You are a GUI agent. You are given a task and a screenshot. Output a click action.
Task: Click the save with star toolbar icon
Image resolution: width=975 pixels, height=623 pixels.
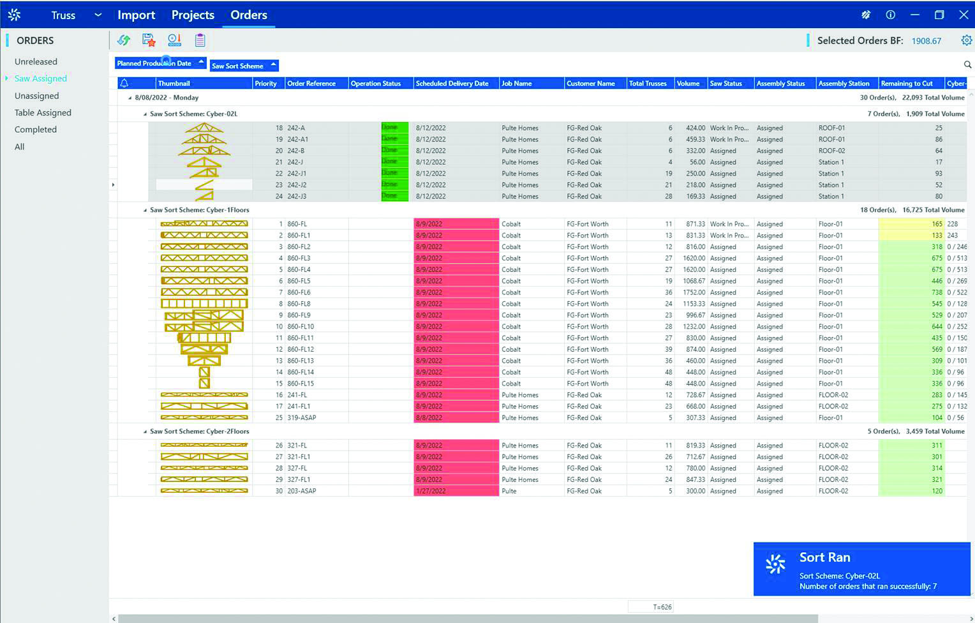[149, 40]
